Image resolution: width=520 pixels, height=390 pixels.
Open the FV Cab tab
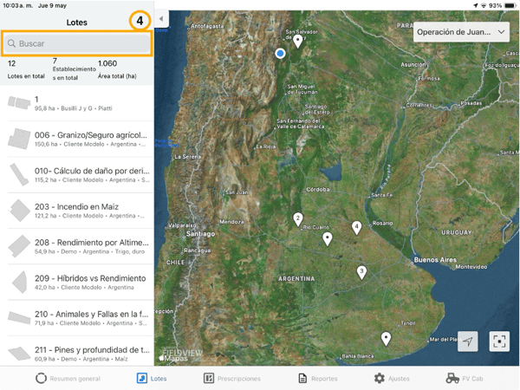[465, 379]
